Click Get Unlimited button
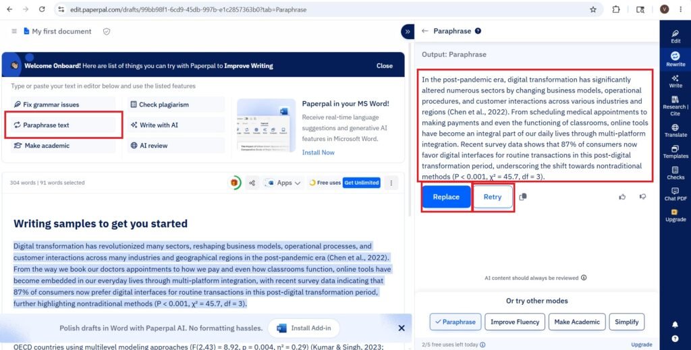The image size is (691, 350). click(362, 183)
